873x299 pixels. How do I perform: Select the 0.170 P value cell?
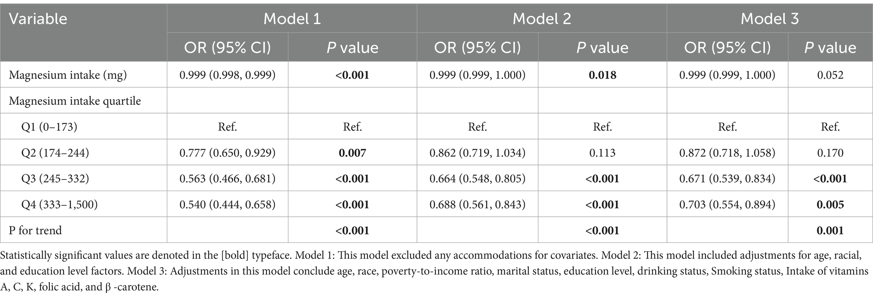click(830, 153)
